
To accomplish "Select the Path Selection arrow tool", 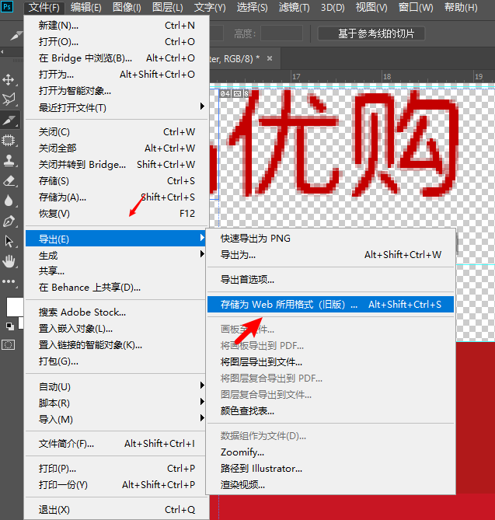I will click(9, 242).
